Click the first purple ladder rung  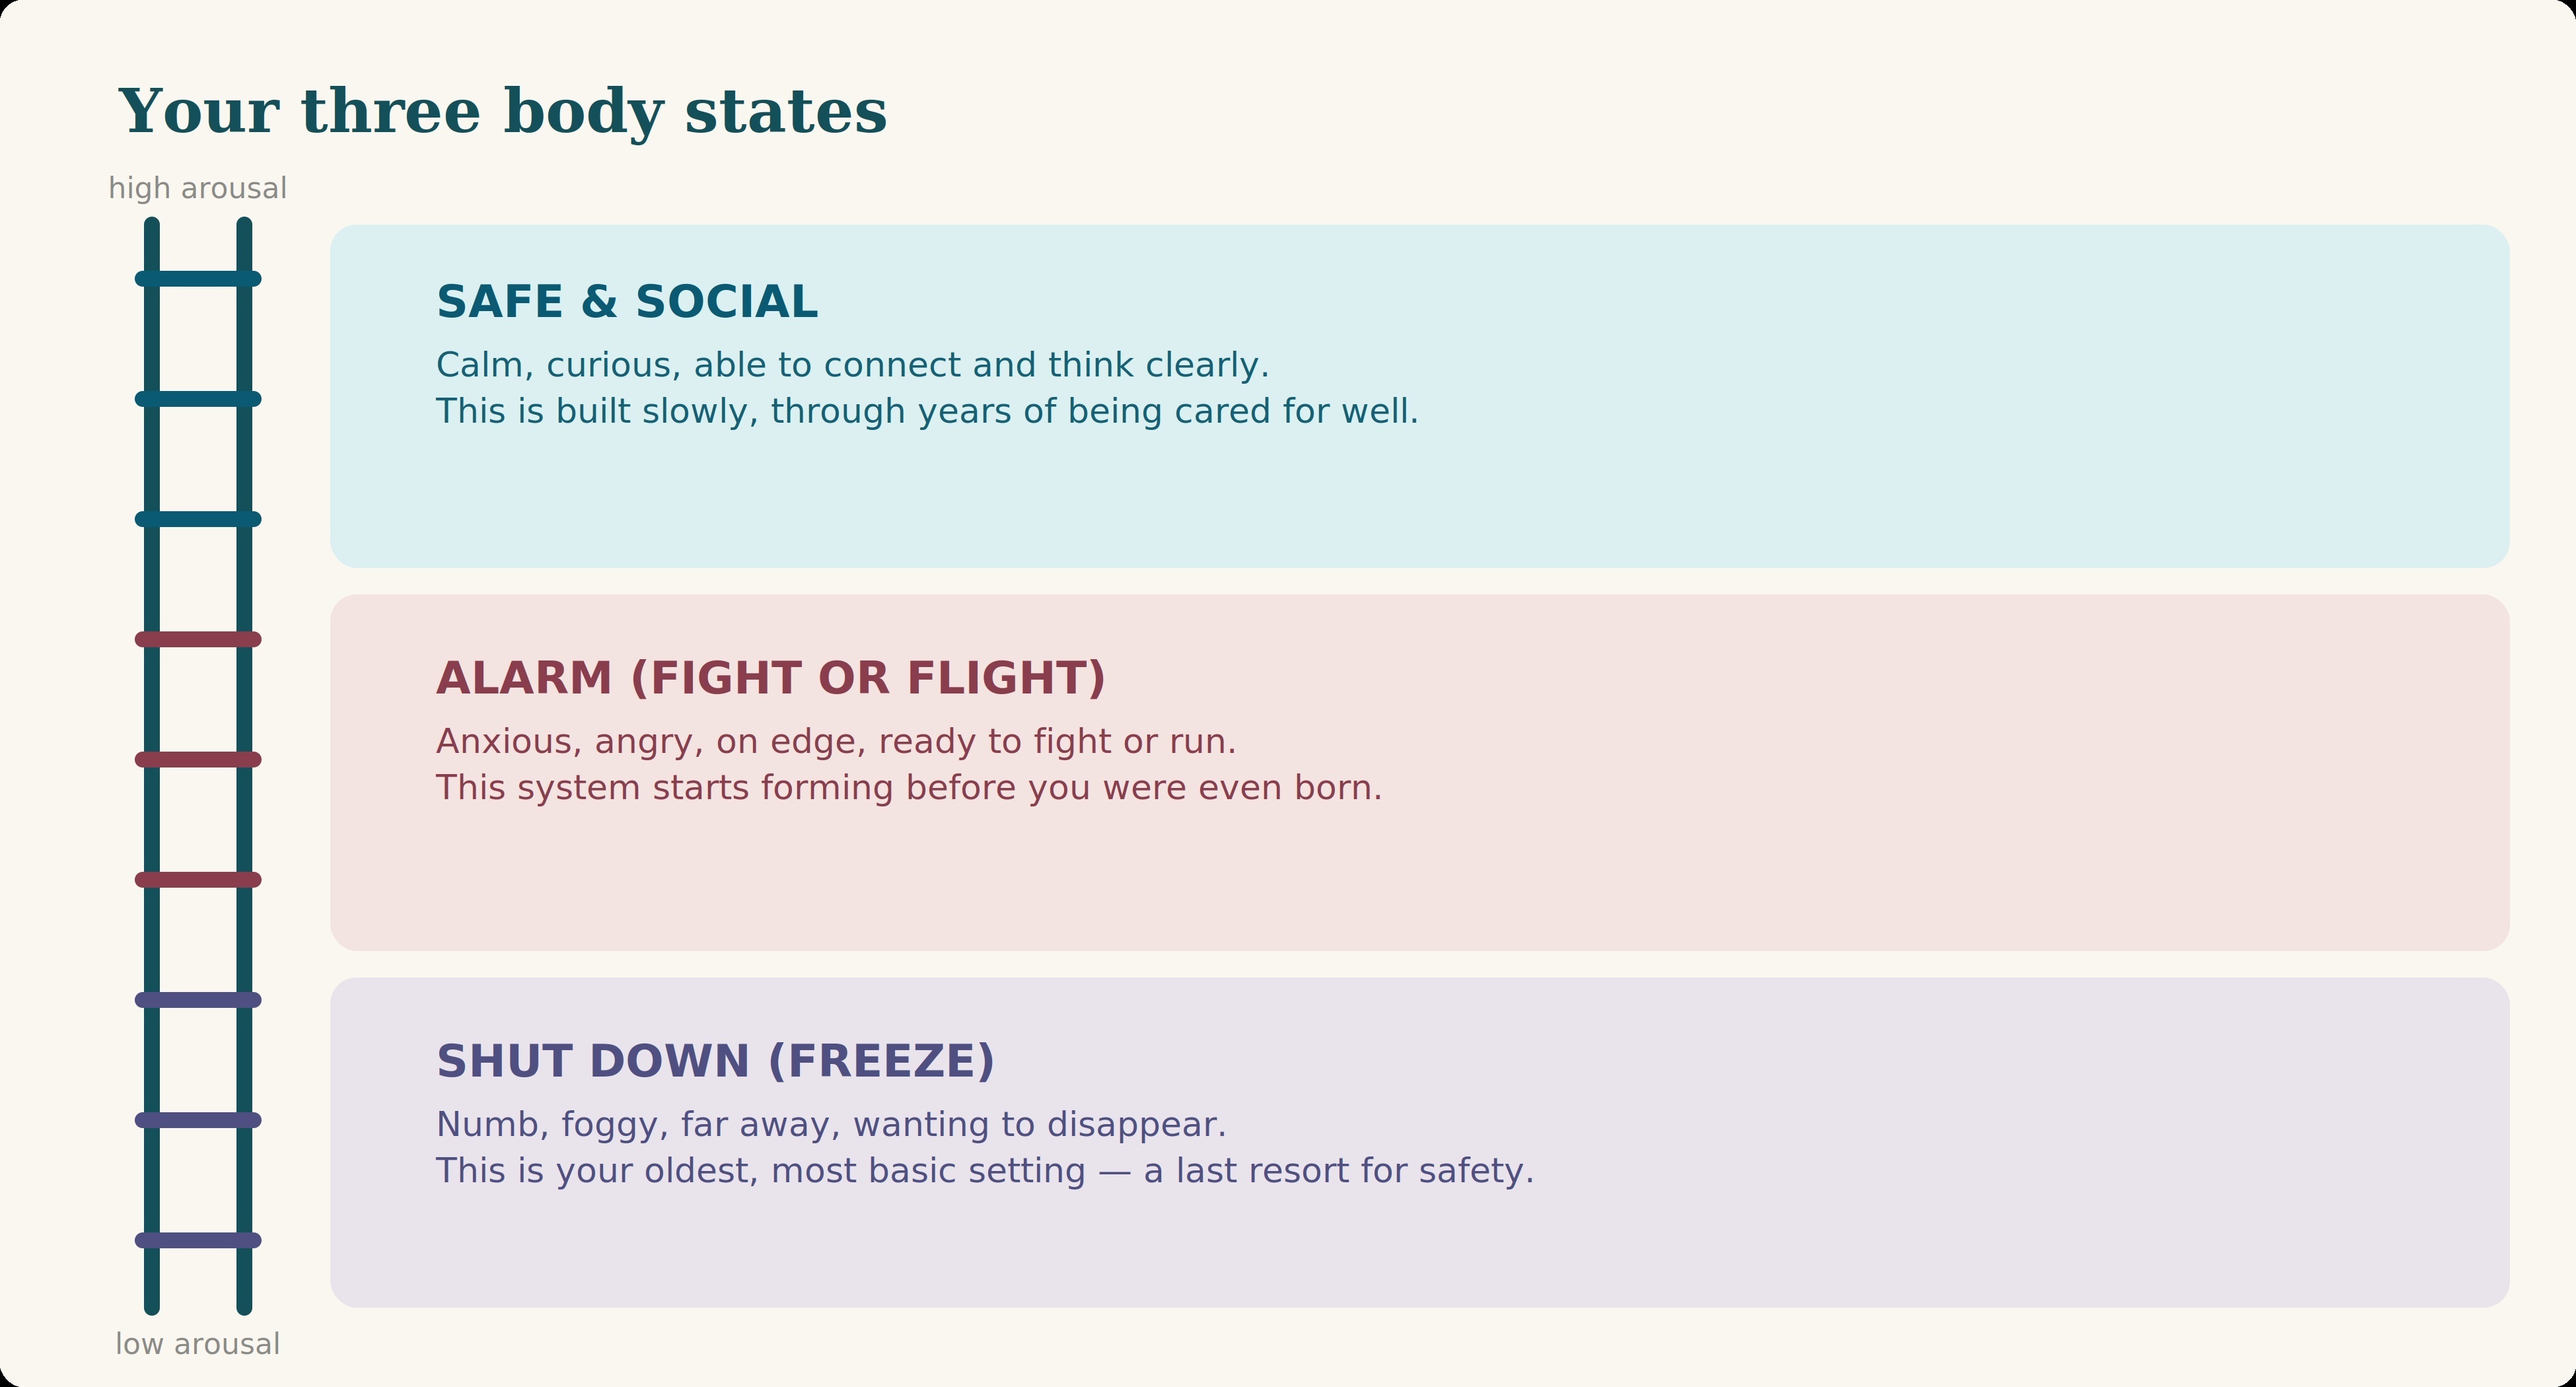[x=198, y=1000]
